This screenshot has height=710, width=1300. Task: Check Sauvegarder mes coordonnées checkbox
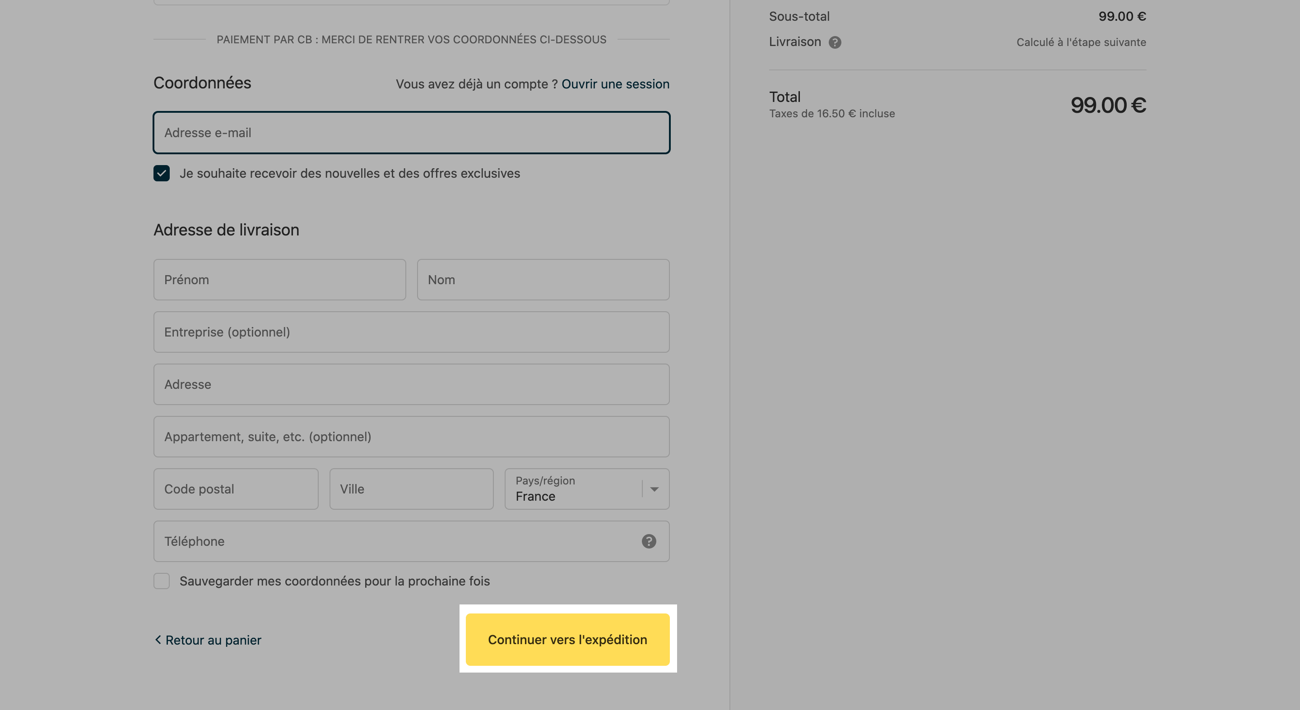click(162, 581)
